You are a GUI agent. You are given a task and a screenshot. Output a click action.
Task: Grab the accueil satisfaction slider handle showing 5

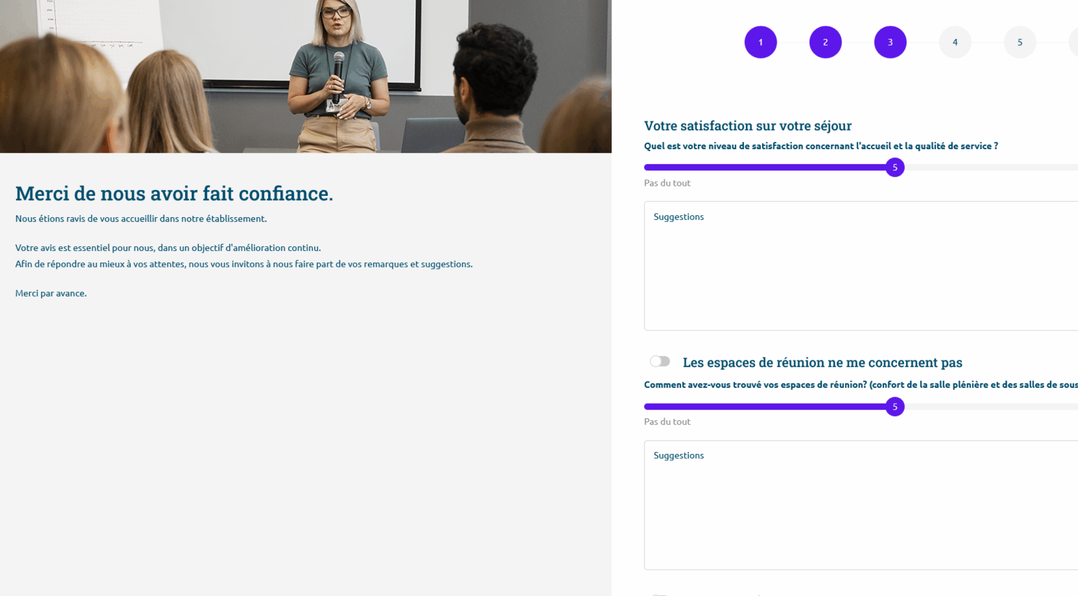point(895,167)
